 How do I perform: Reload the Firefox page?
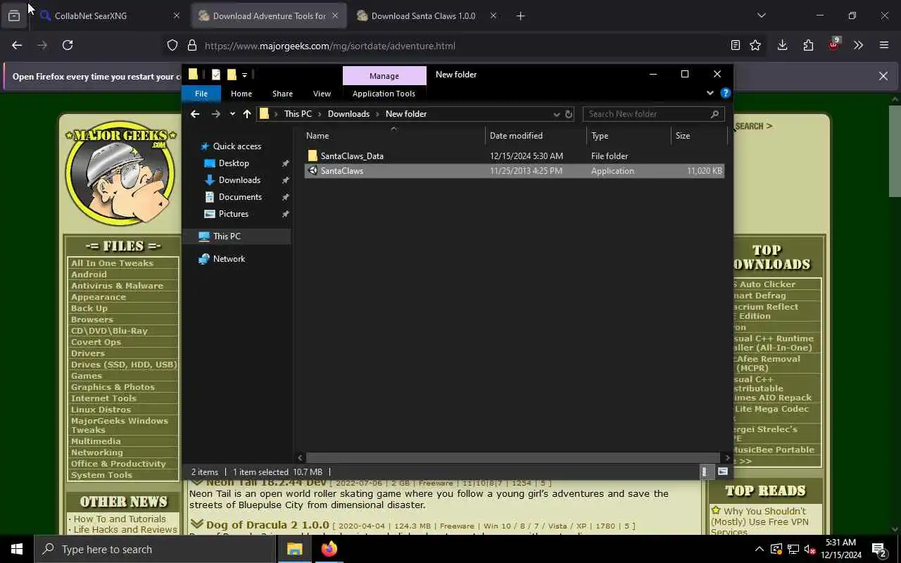coord(68,45)
